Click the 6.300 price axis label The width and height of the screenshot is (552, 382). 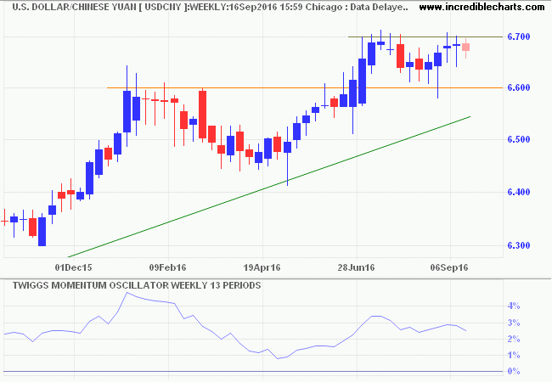coord(519,245)
